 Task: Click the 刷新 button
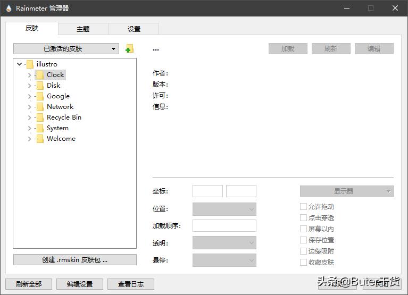point(331,48)
